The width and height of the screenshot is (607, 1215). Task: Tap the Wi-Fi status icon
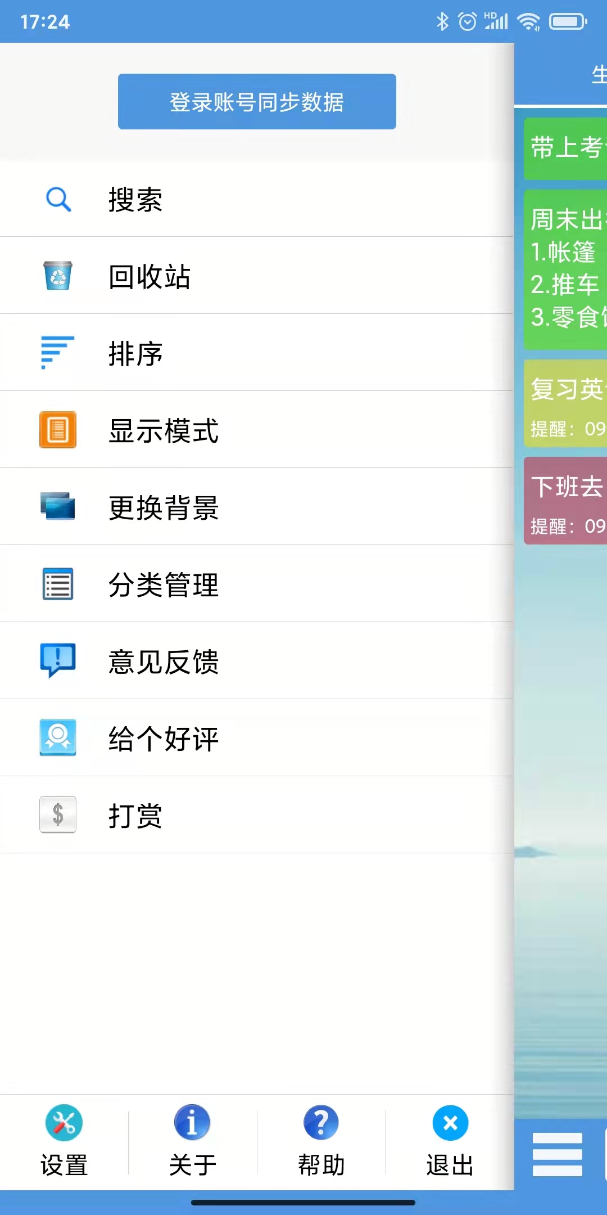tap(528, 21)
